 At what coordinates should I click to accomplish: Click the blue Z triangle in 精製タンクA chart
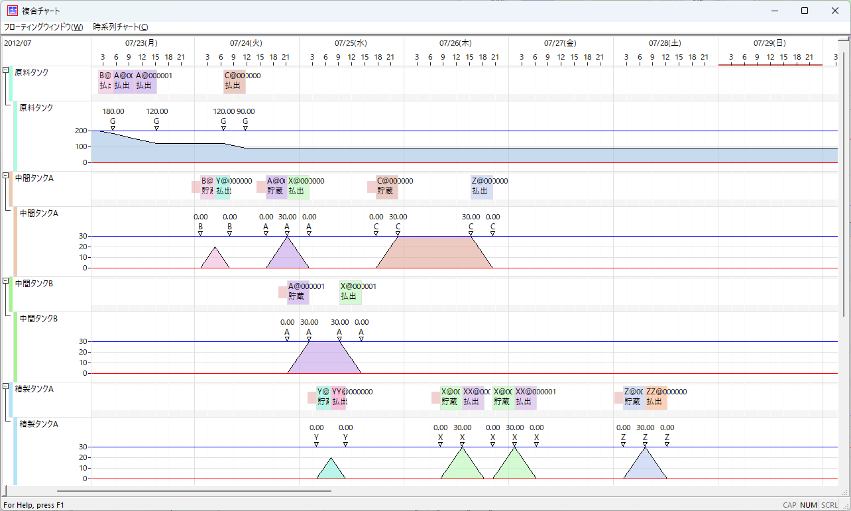pos(645,467)
